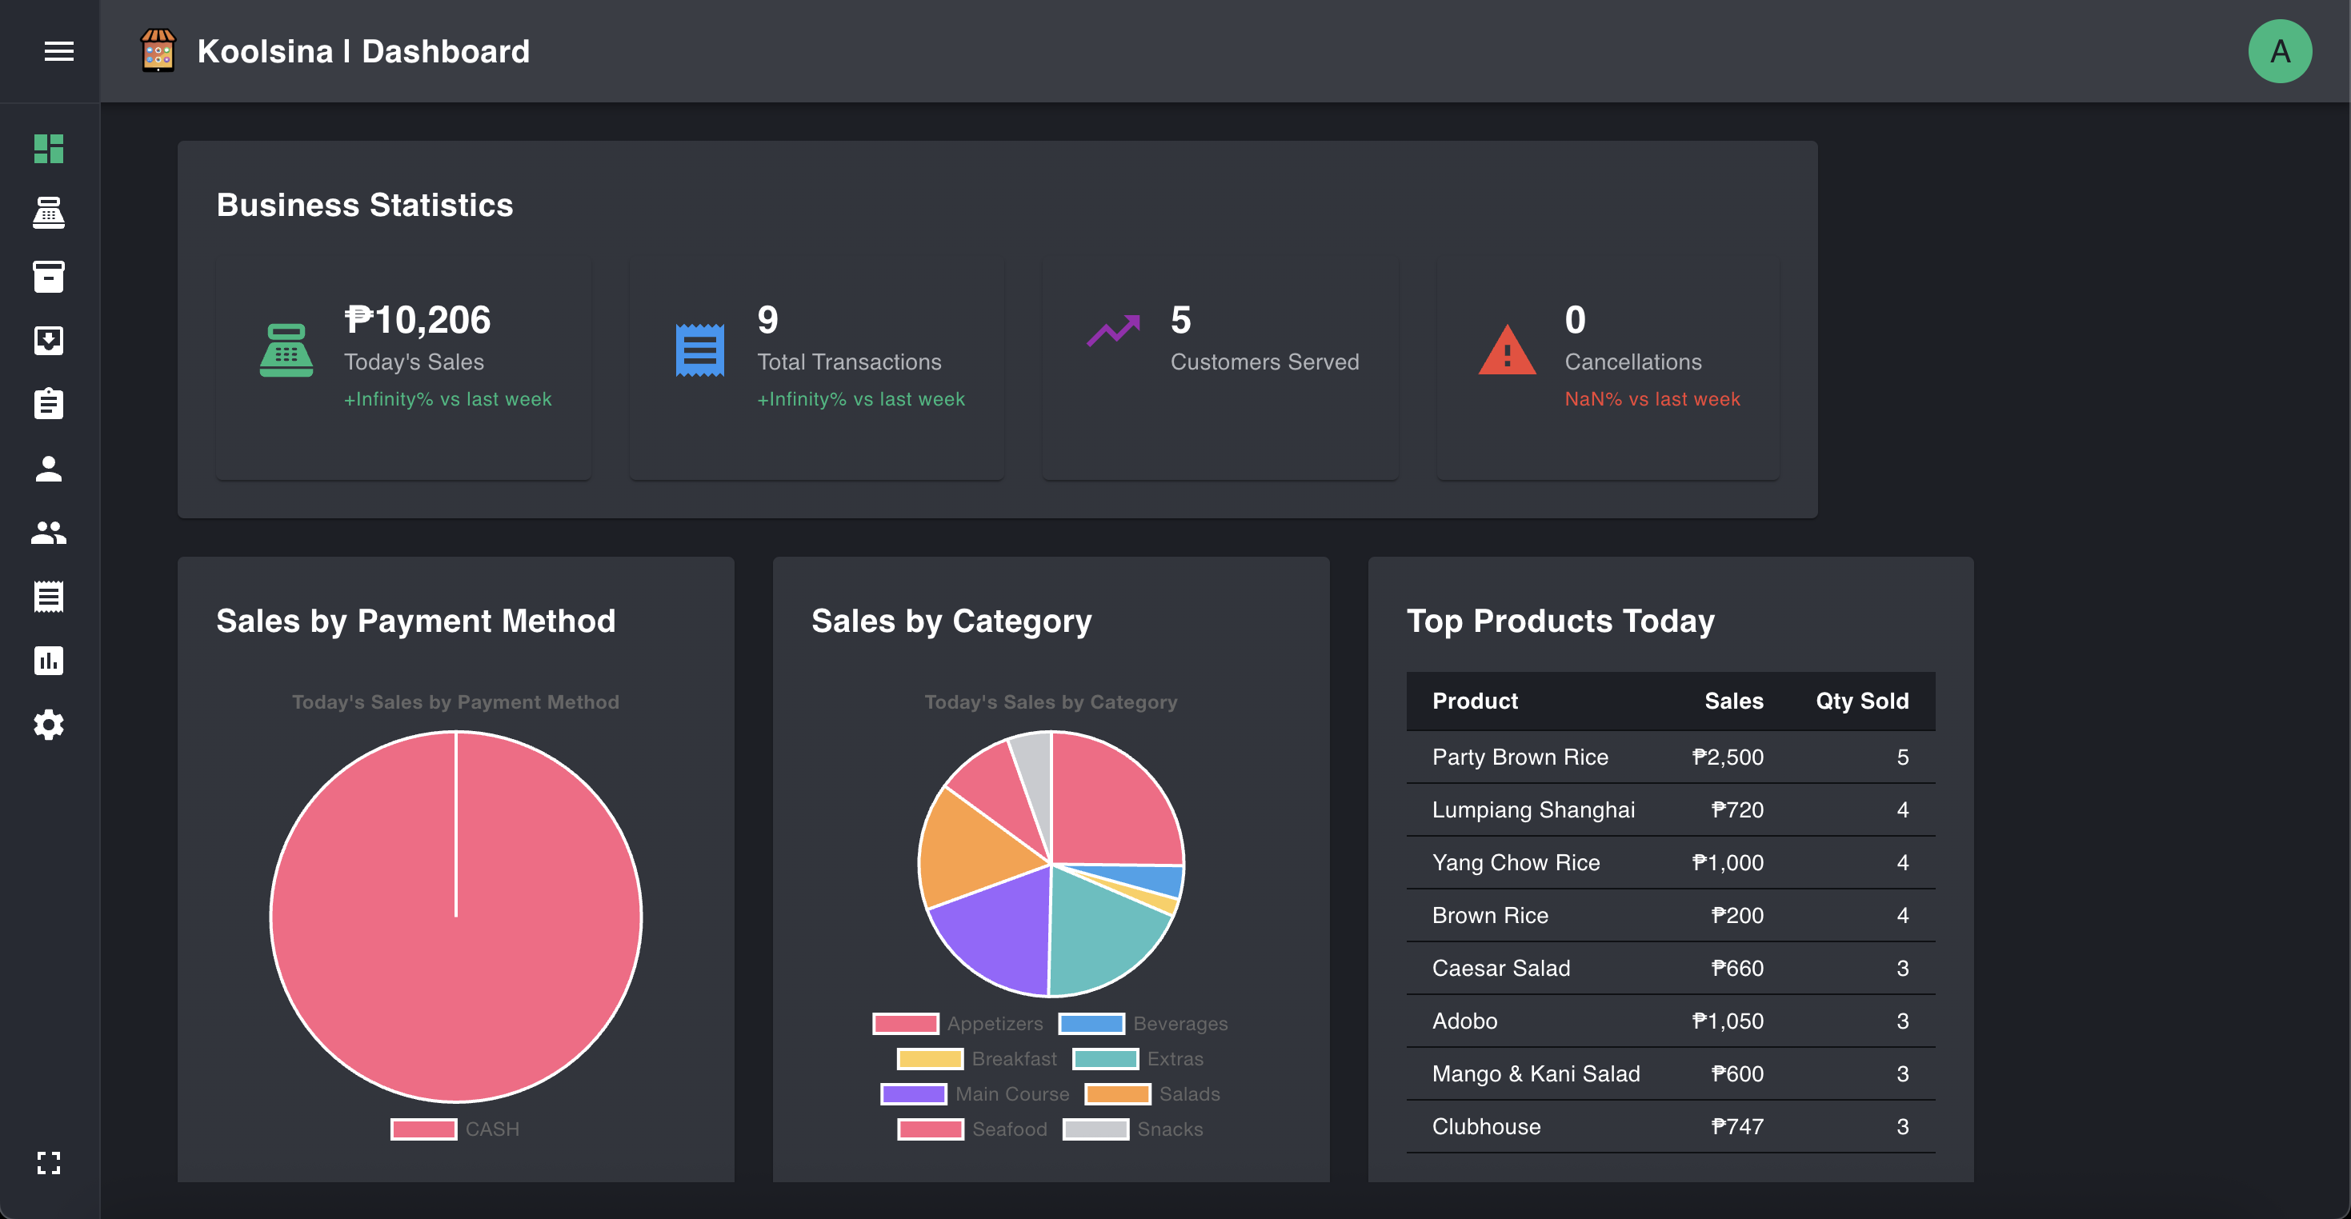Image resolution: width=2351 pixels, height=1219 pixels.
Task: Open the POS cash register section
Action: coord(48,213)
